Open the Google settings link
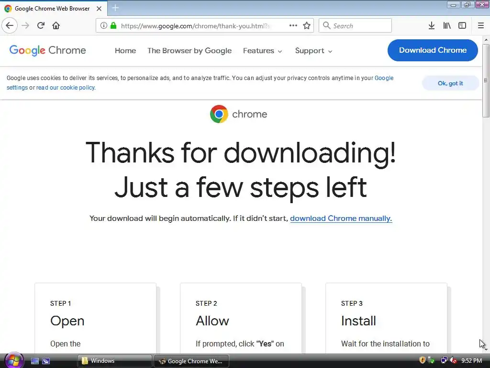This screenshot has height=368, width=490. (x=384, y=78)
